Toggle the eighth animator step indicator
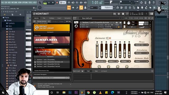The image size is (169, 95). (129, 42)
